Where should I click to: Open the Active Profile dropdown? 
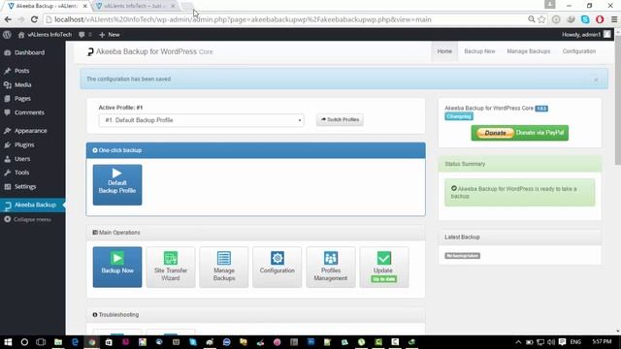pos(201,120)
